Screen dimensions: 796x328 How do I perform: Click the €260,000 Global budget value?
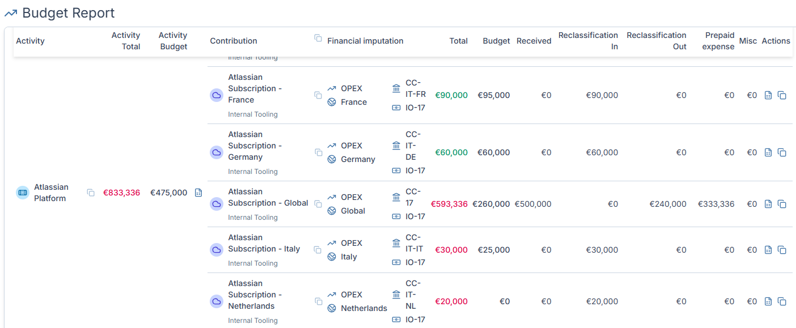click(492, 204)
